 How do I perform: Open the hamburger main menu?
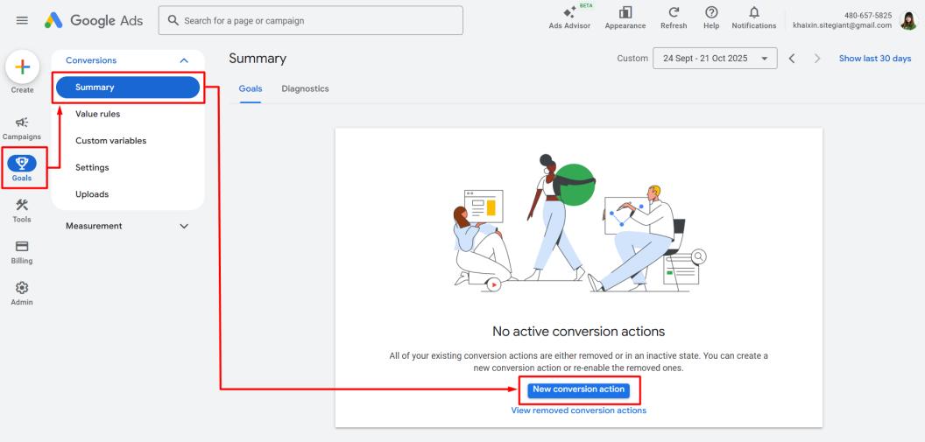click(22, 20)
